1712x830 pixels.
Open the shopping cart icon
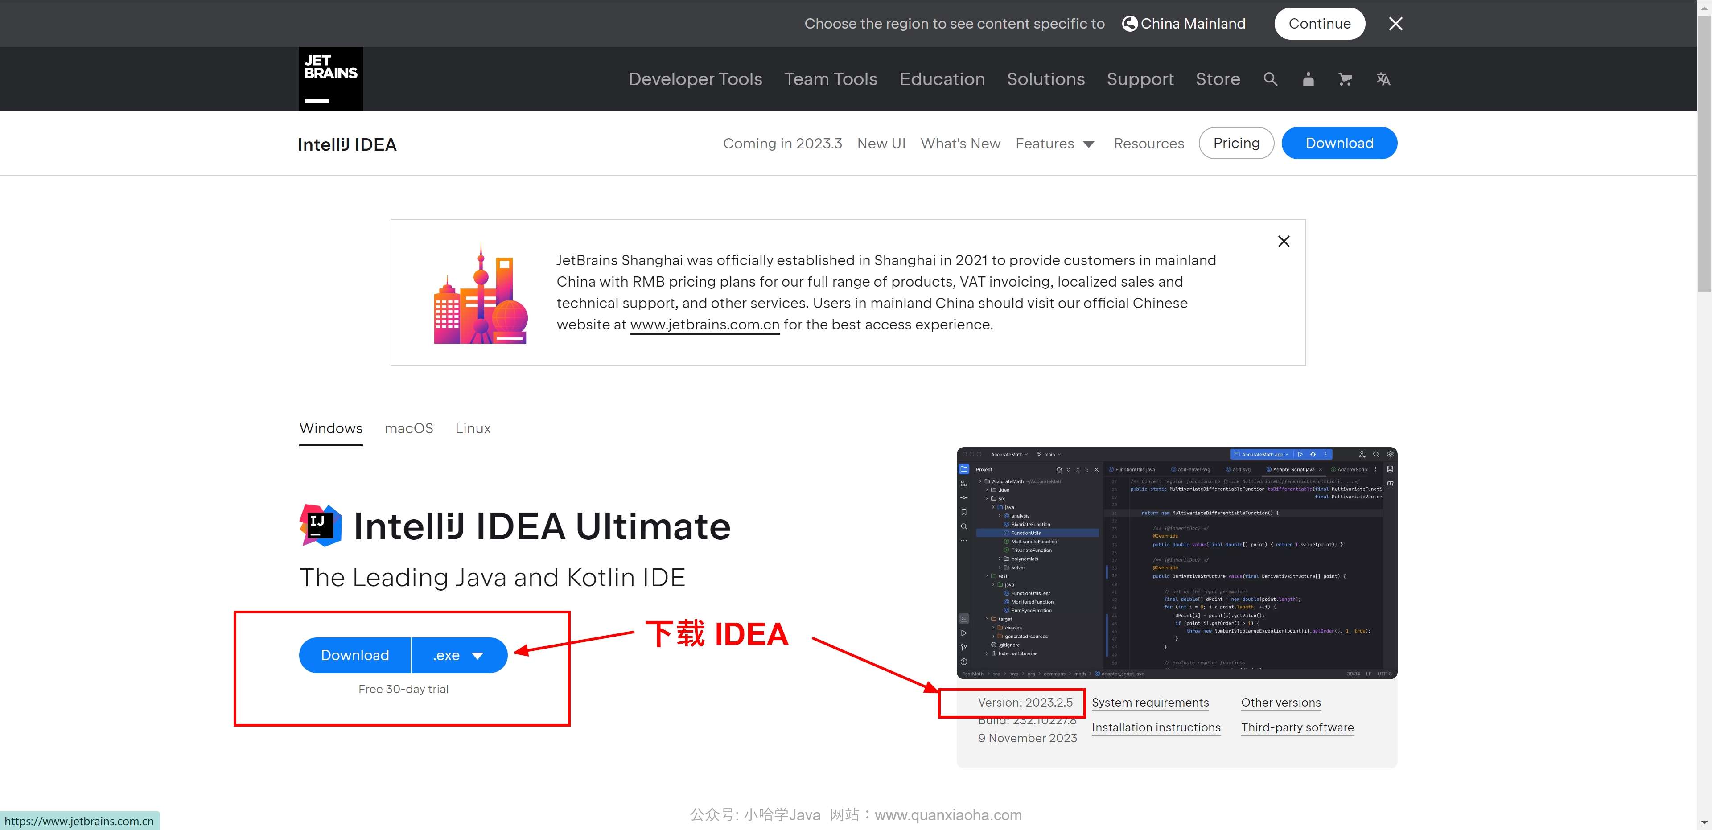[1345, 79]
